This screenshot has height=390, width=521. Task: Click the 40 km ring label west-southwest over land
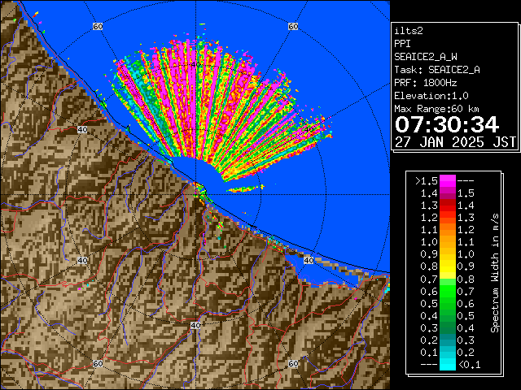[82, 261]
